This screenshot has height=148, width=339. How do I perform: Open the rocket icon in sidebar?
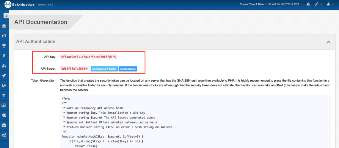pos(4,76)
